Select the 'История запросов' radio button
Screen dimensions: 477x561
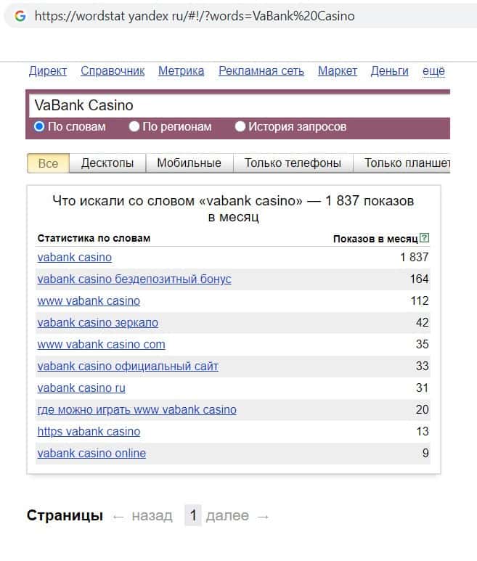pyautogui.click(x=240, y=126)
